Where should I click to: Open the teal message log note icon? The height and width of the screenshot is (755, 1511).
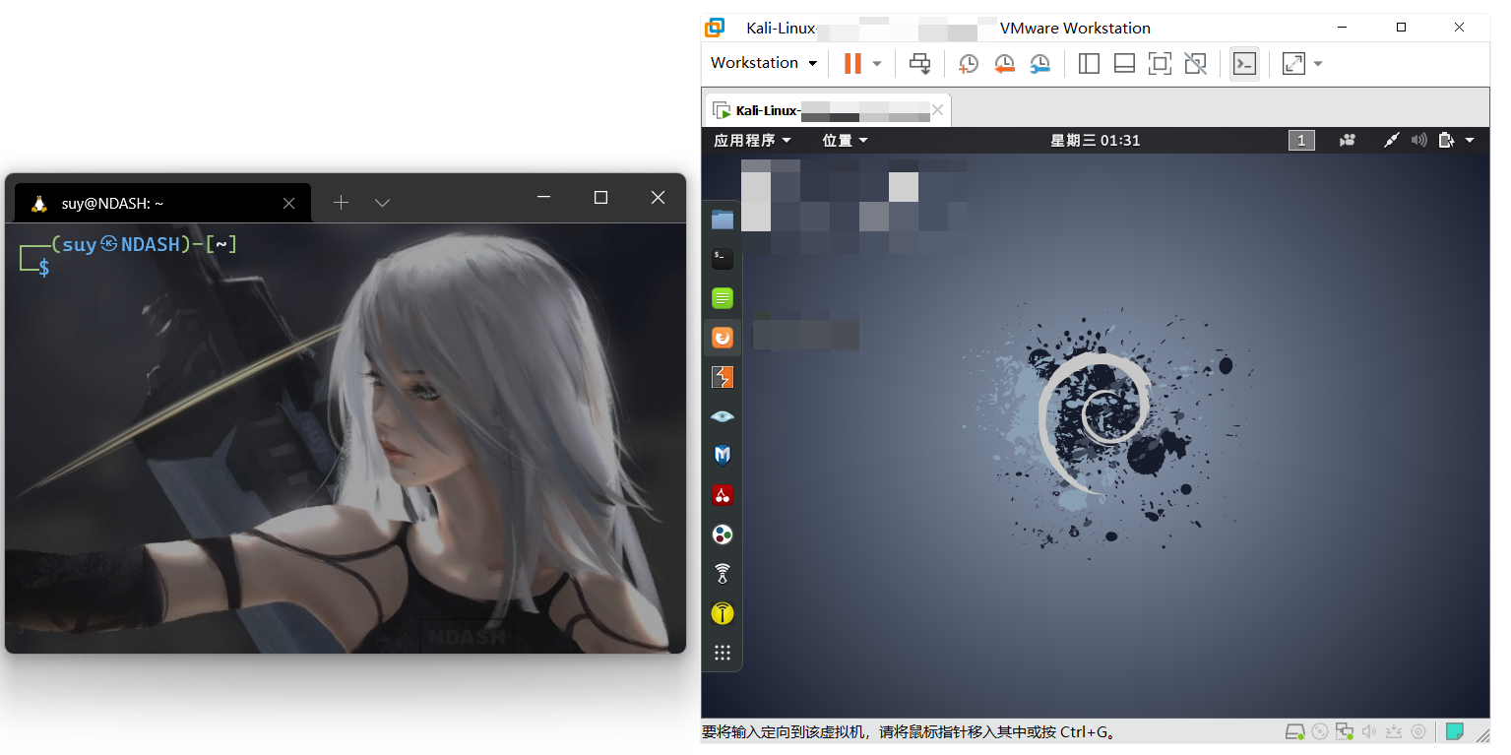tap(1455, 731)
